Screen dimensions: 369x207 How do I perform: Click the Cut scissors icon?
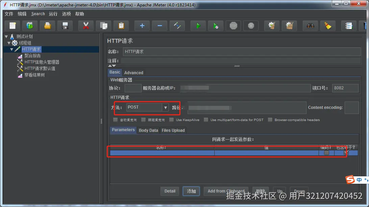86,26
